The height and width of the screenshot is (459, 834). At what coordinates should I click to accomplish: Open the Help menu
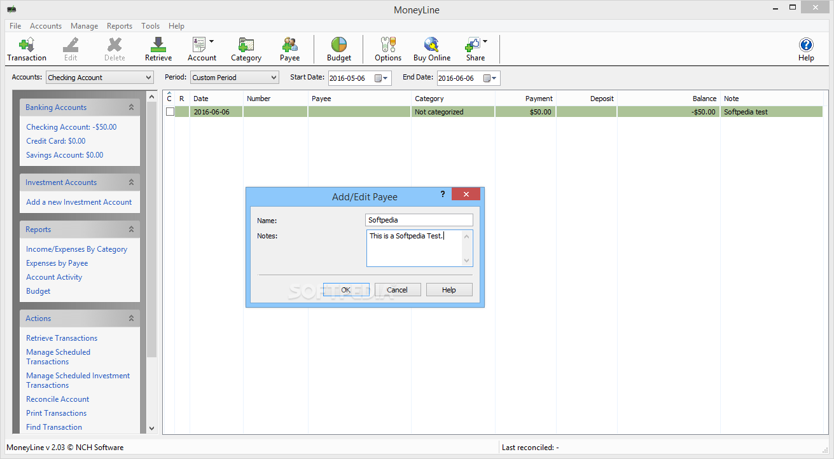click(x=177, y=26)
